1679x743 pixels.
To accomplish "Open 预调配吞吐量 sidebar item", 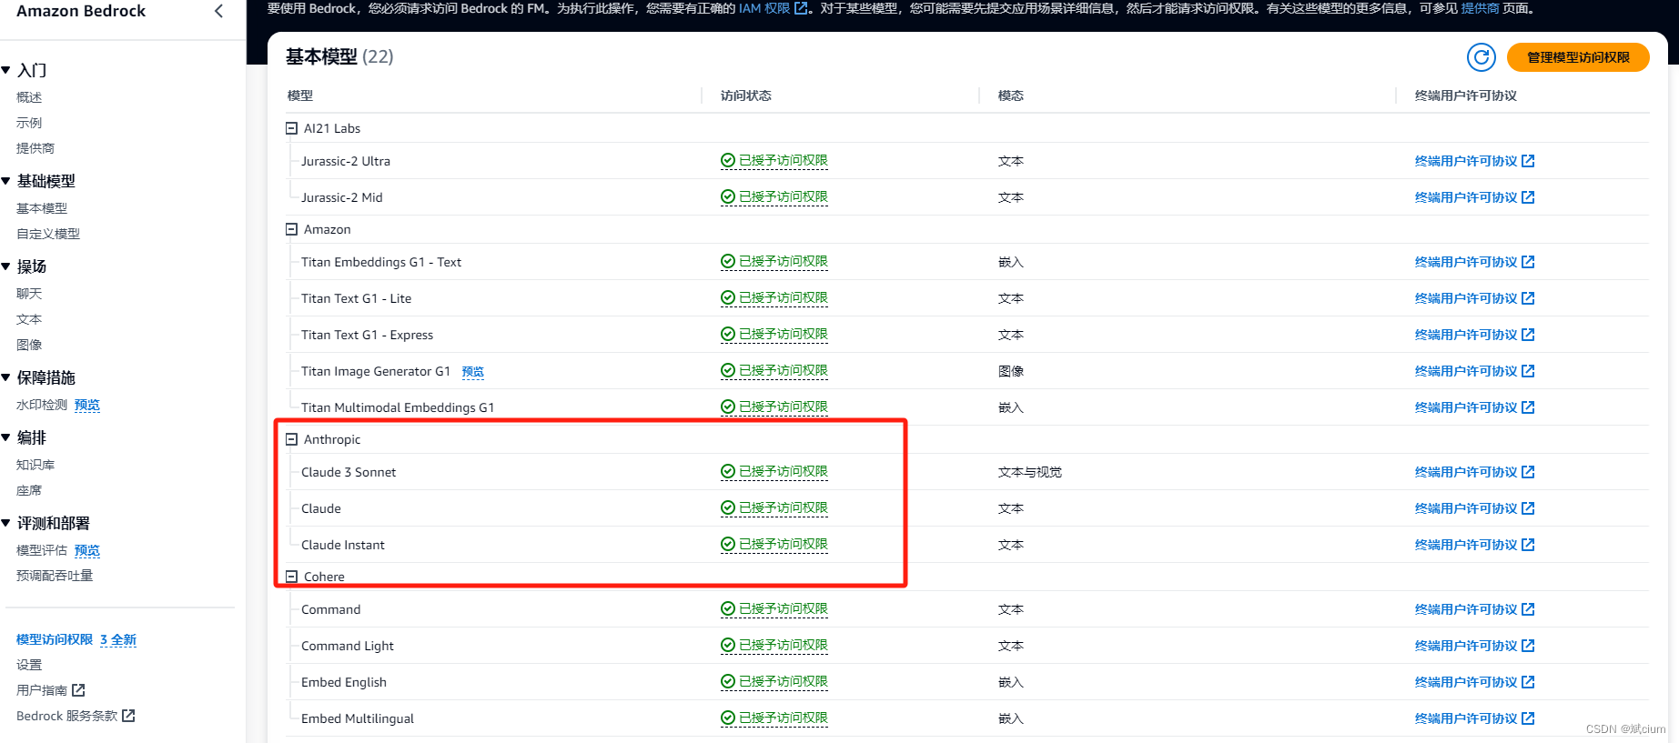I will click(55, 576).
